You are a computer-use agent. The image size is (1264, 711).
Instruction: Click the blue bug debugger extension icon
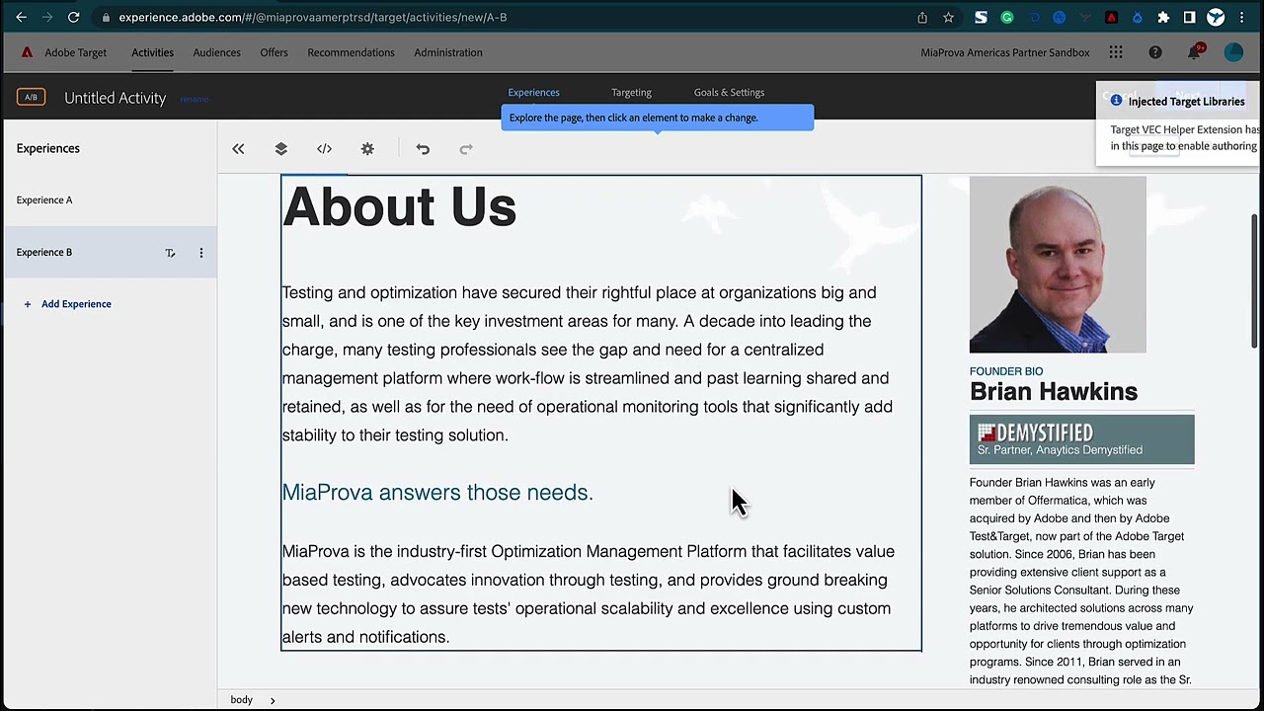[1138, 17]
